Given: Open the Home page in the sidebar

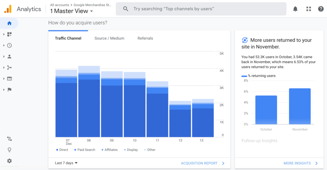Looking at the screenshot, I should tap(9, 23).
